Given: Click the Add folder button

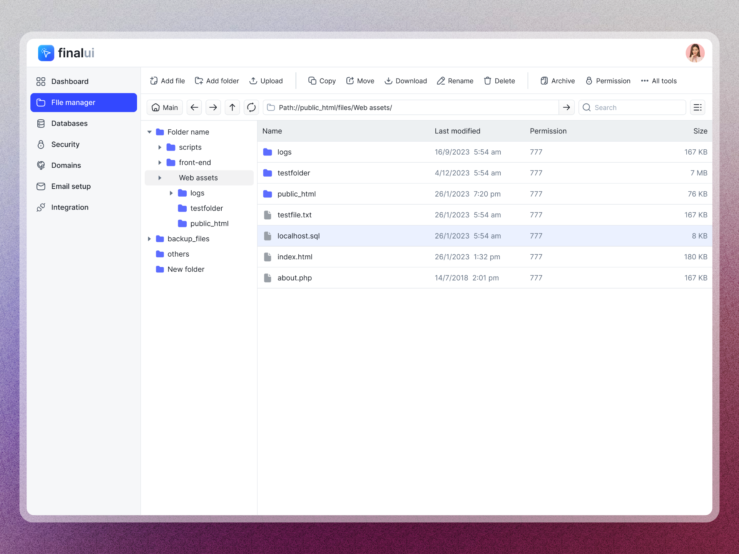Looking at the screenshot, I should click(217, 81).
